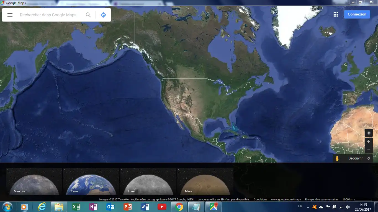Choose the Lune thumbnail
Image resolution: width=378 pixels, height=212 pixels.
pos(148,181)
